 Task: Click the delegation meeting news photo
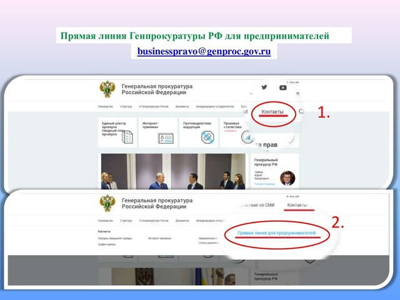tap(173, 171)
